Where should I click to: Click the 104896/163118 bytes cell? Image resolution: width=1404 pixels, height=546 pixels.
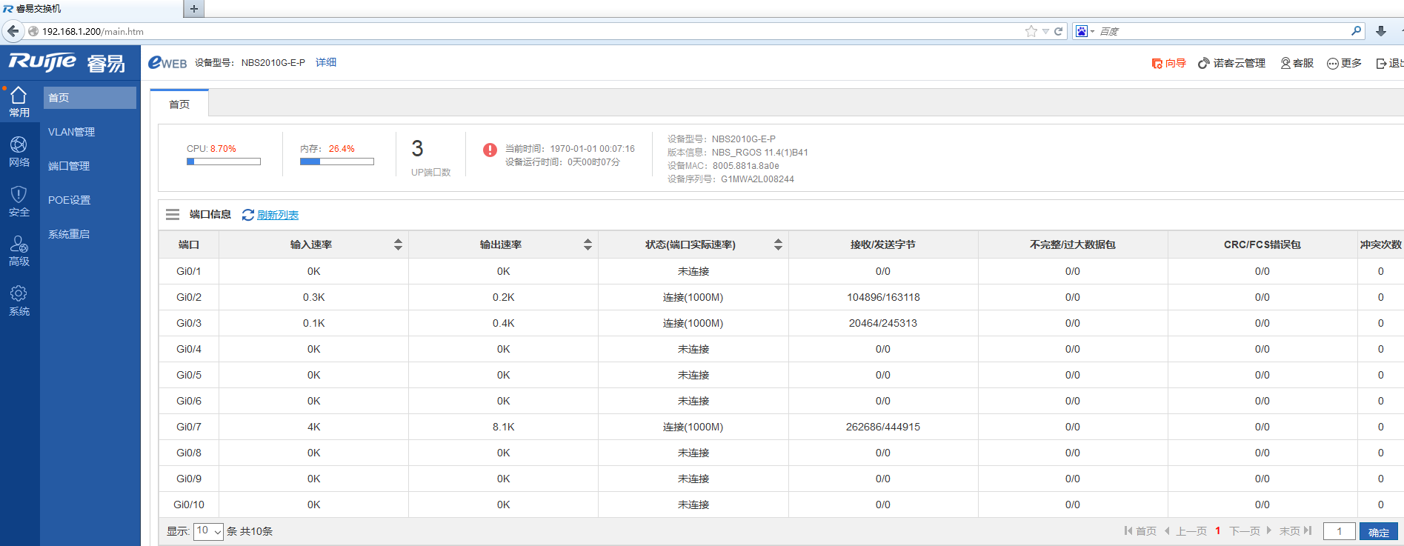883,297
